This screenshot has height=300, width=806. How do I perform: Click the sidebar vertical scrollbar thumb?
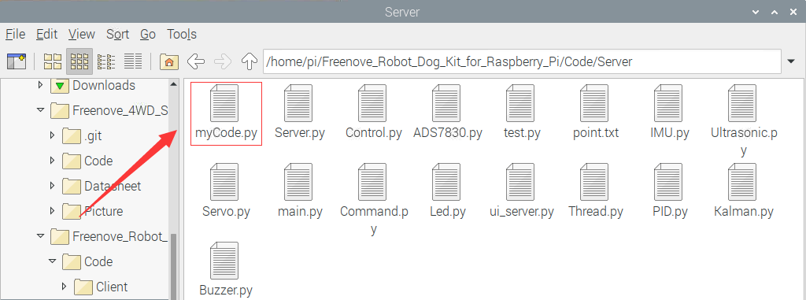[x=173, y=267]
